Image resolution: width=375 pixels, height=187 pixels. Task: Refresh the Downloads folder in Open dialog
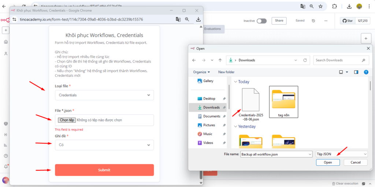(x=305, y=60)
